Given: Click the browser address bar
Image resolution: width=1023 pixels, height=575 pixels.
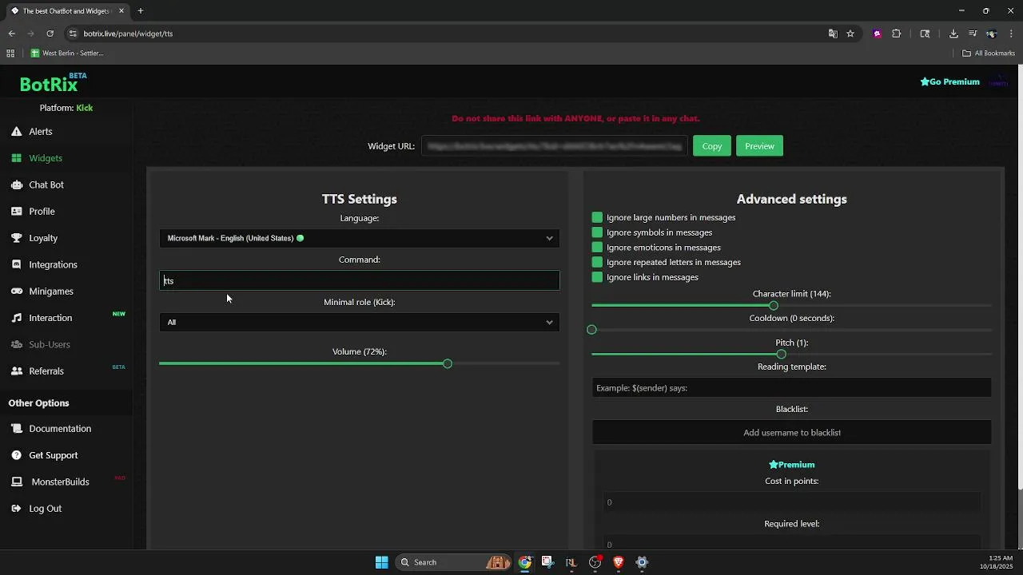Looking at the screenshot, I should click(x=448, y=34).
